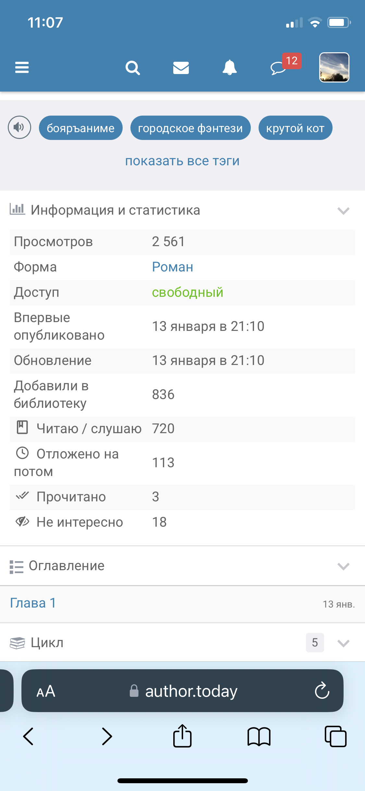Open the Роман form link
The width and height of the screenshot is (365, 791).
click(x=173, y=267)
